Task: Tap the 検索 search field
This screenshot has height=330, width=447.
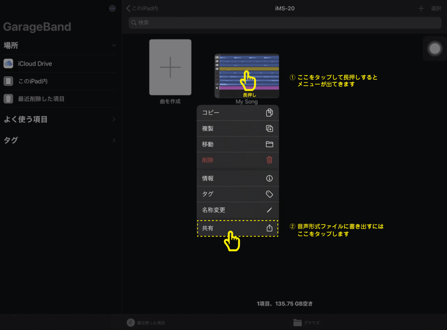Action: (x=285, y=23)
